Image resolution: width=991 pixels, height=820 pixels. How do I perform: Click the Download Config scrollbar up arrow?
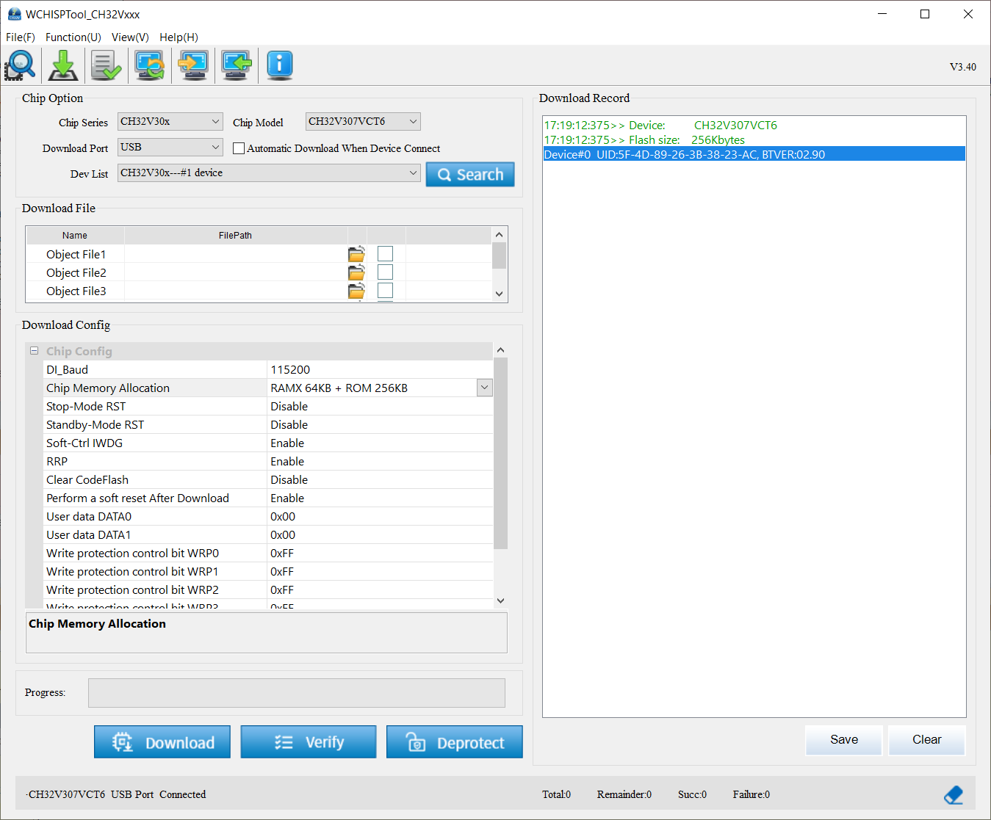pos(501,350)
